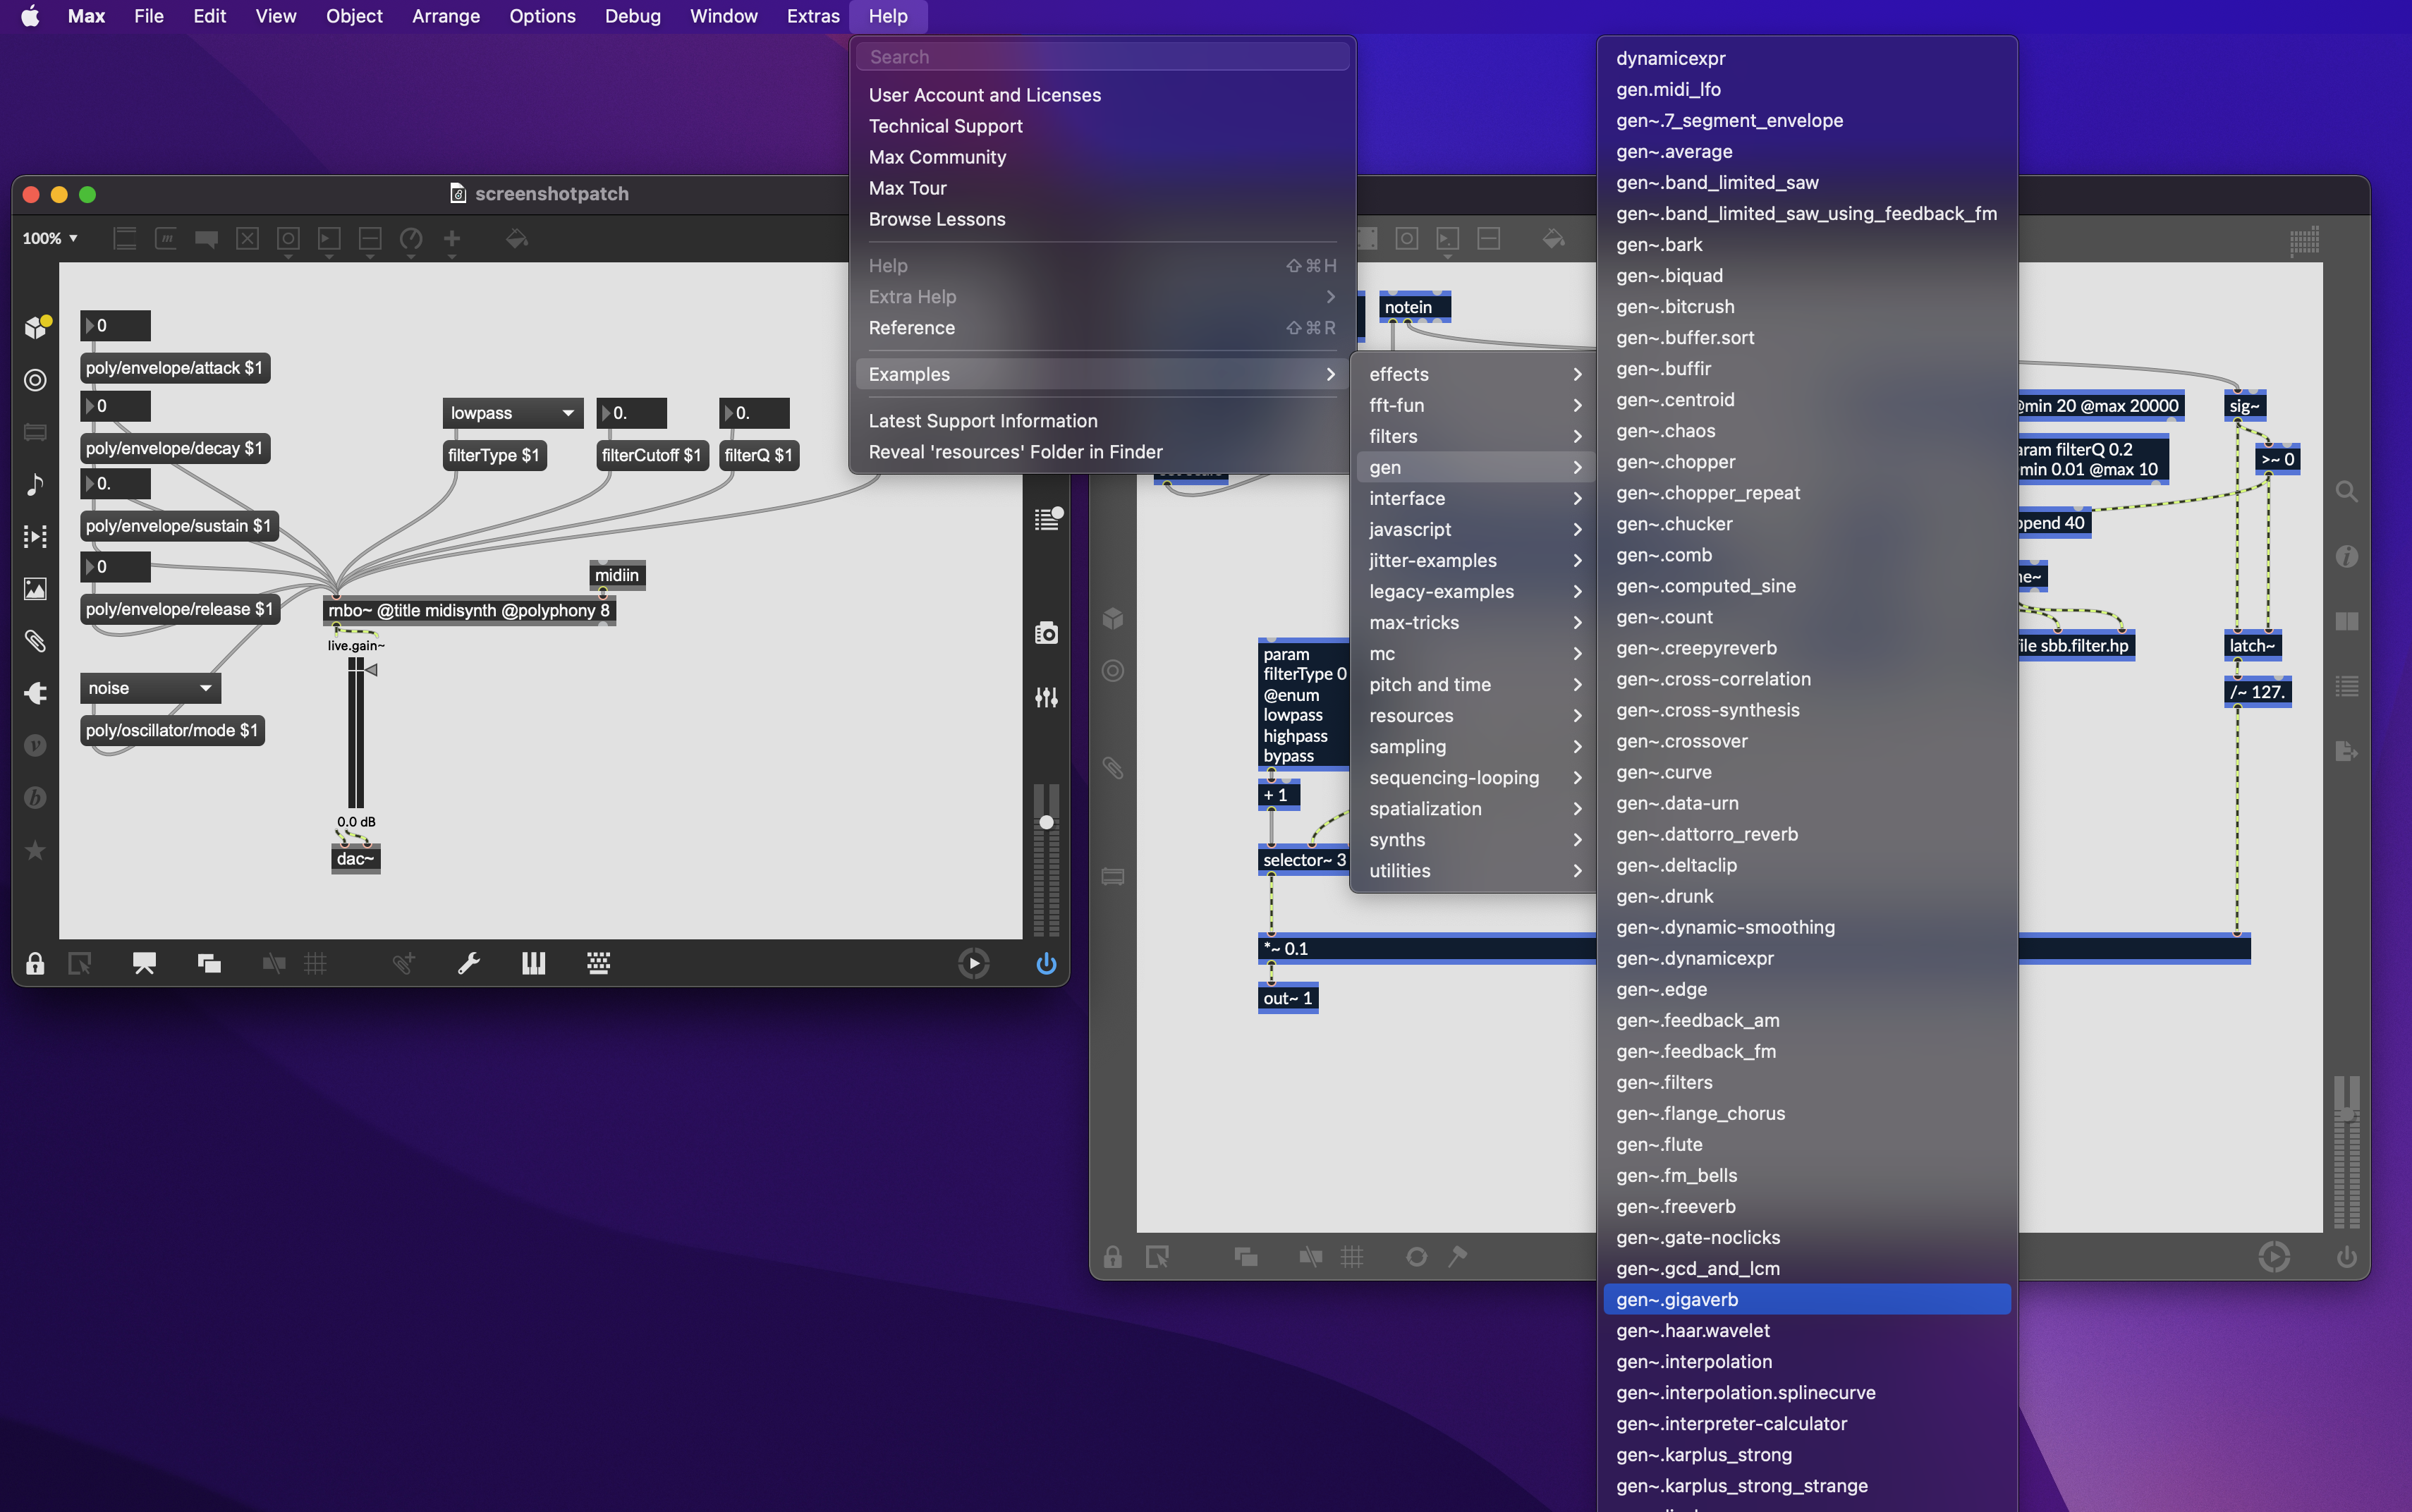The image size is (2412, 1512).
Task: Click the sequence playlist icon in left sidebar
Action: click(x=35, y=536)
